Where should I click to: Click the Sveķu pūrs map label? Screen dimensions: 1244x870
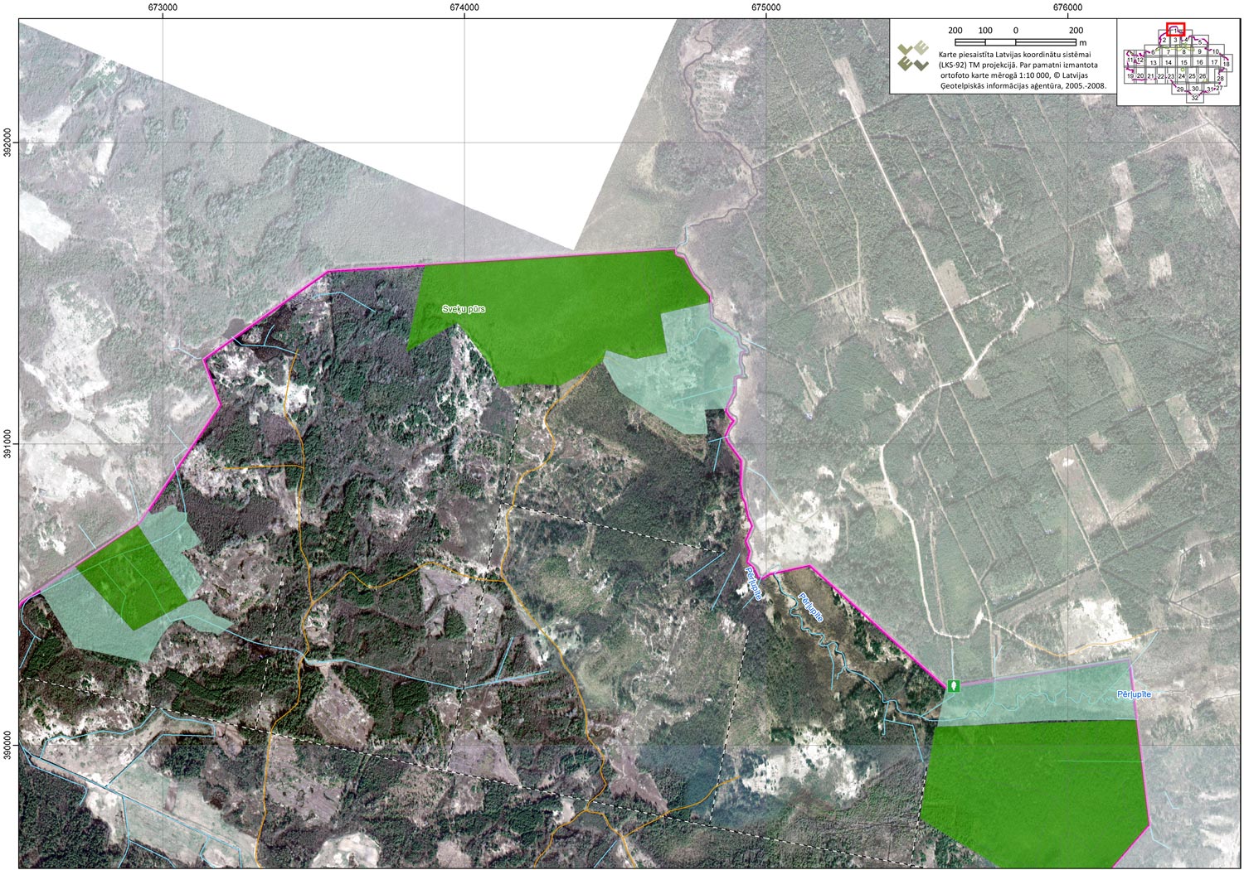464,309
